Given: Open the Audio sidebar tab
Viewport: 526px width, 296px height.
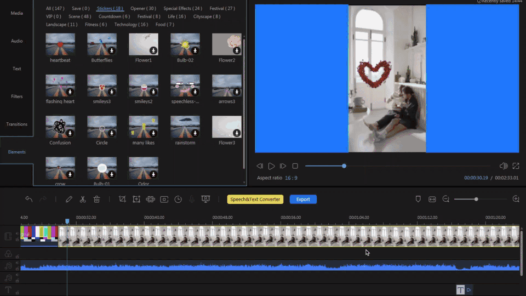Looking at the screenshot, I should click(17, 41).
